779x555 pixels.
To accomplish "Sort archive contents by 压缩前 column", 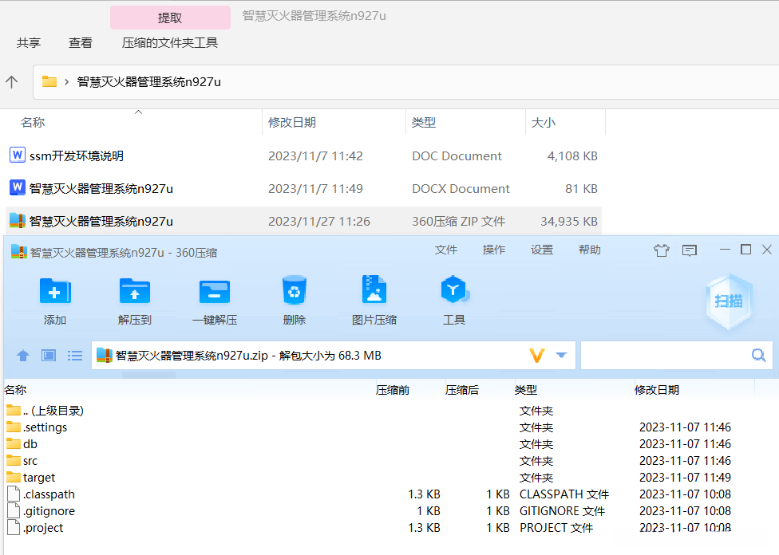I will [393, 390].
